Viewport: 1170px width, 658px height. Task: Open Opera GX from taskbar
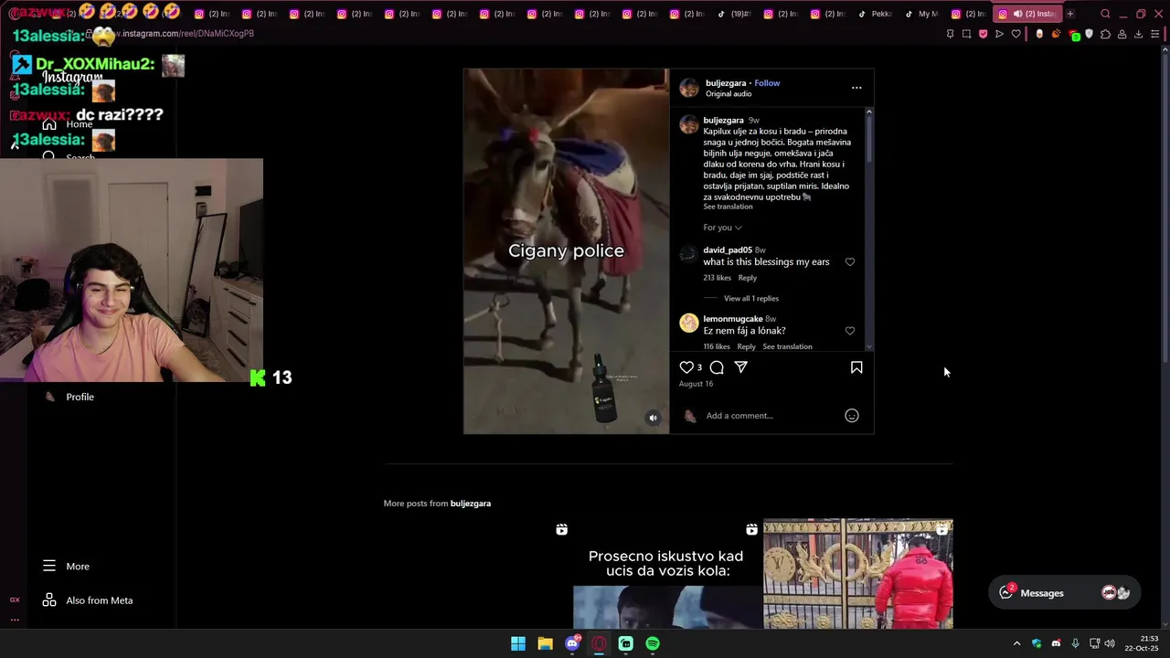[599, 643]
